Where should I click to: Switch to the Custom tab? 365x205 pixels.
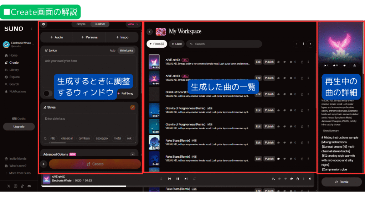pos(100,24)
